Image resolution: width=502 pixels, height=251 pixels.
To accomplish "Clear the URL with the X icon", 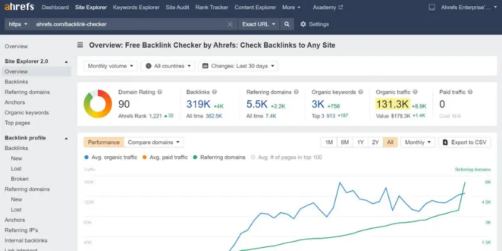I will click(230, 24).
